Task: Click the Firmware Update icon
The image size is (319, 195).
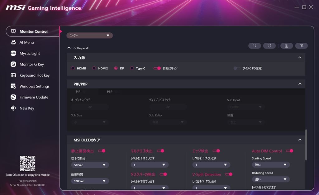Action: pos(13,97)
